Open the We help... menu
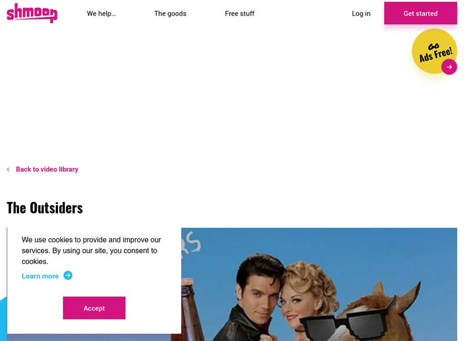The image size is (464, 341). 101,13
